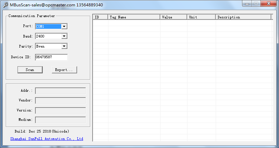Click the Communication Parameter group label
Image resolution: width=279 pixels, height=148 pixels.
[x=32, y=16]
